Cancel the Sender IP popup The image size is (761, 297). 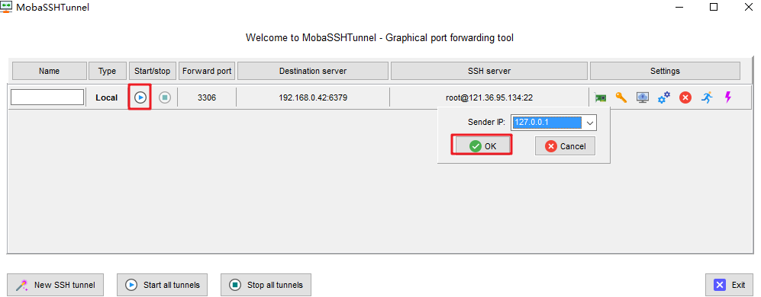565,146
